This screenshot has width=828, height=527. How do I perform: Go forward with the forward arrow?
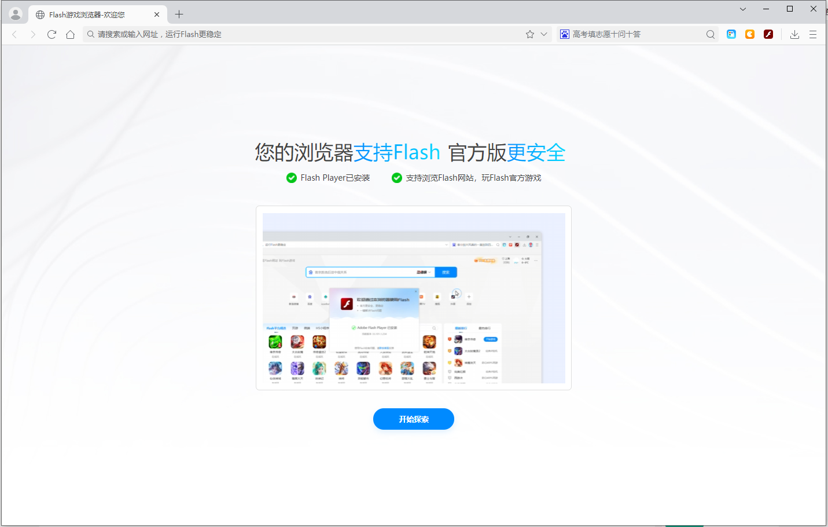[x=33, y=34]
